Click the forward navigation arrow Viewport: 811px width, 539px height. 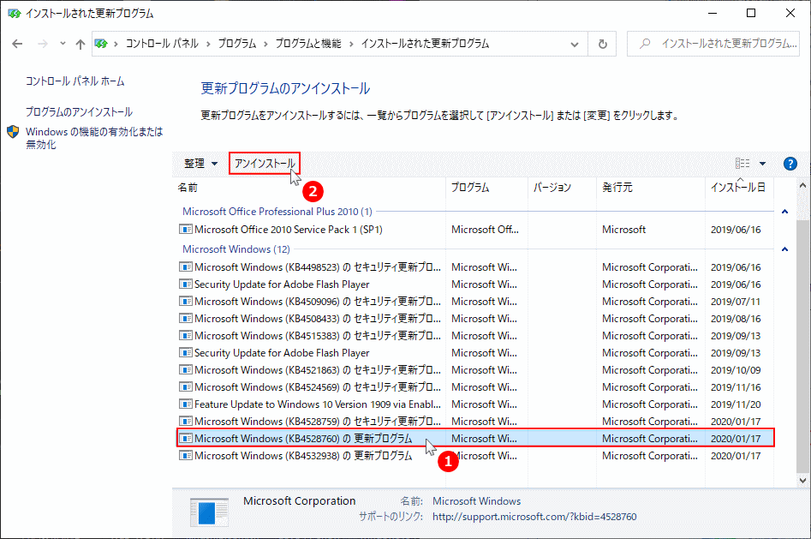click(x=43, y=44)
